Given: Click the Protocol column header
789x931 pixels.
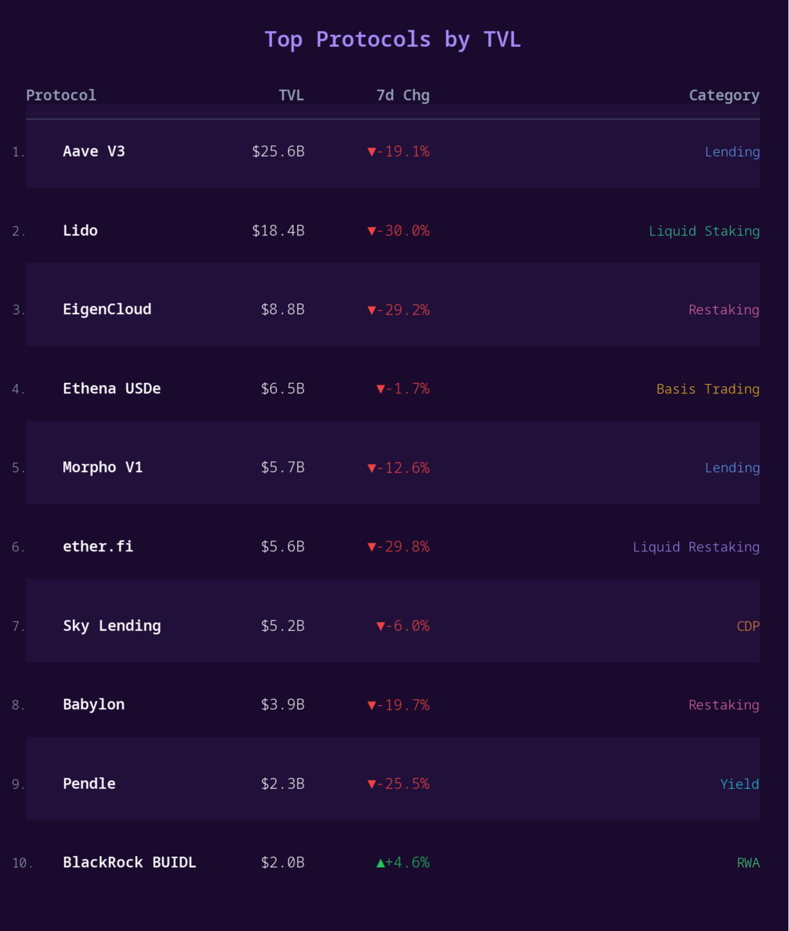Looking at the screenshot, I should tap(61, 95).
